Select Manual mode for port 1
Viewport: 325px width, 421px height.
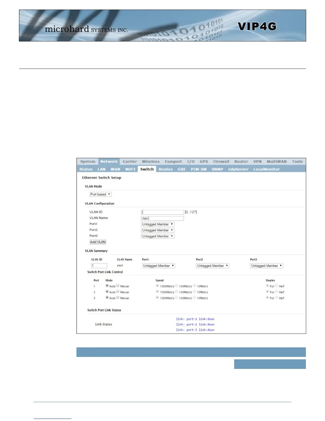point(118,286)
